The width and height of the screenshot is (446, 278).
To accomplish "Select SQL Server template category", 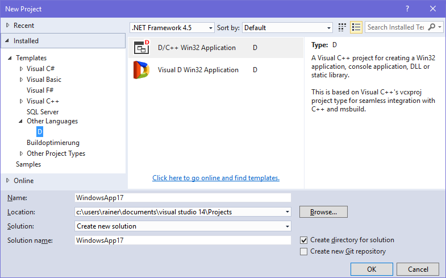I will pyautogui.click(x=43, y=112).
